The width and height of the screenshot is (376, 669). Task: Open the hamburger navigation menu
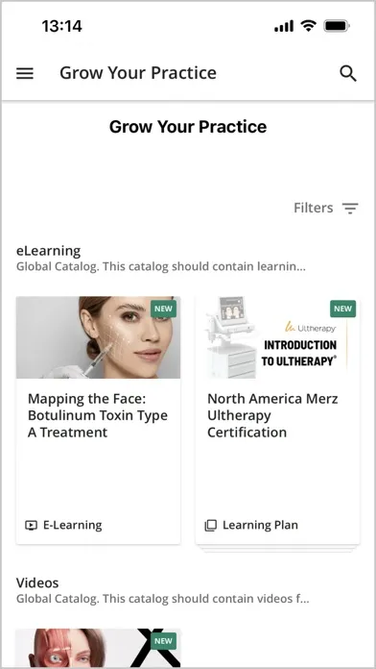tap(25, 73)
